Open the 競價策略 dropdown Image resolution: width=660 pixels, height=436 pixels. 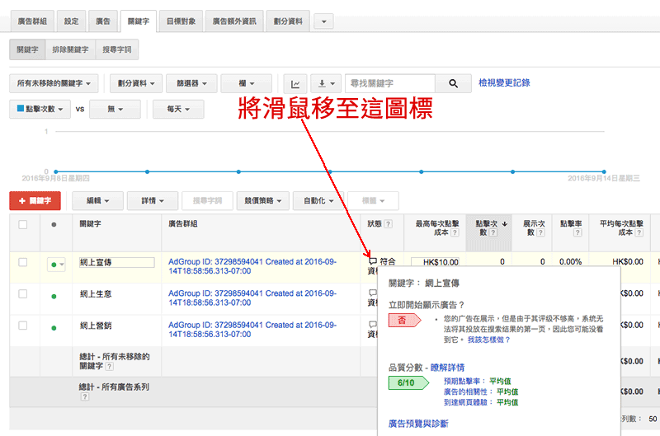[263, 200]
